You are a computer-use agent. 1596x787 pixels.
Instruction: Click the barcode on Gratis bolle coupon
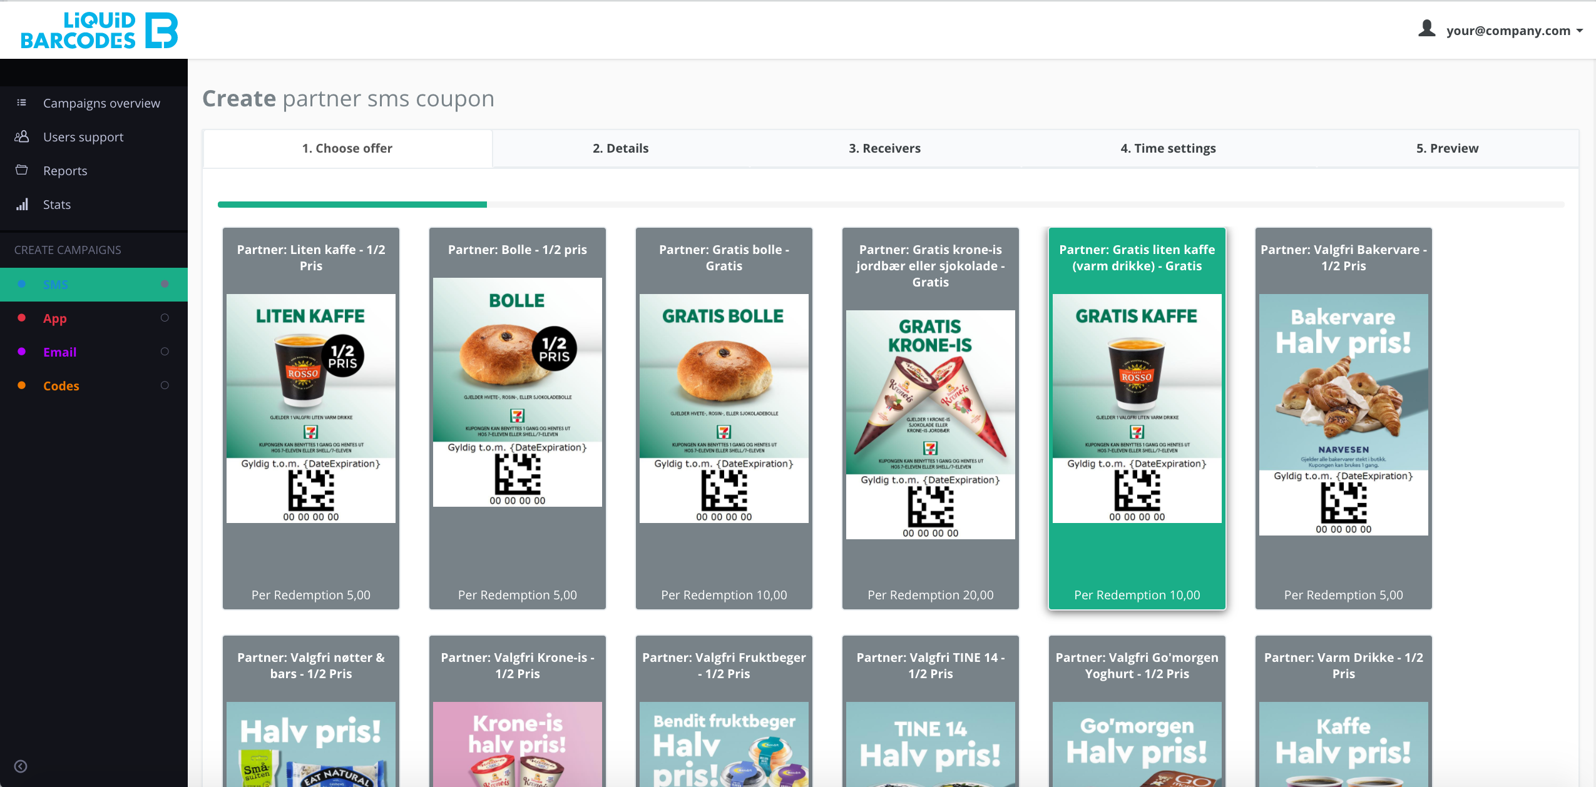tap(724, 491)
